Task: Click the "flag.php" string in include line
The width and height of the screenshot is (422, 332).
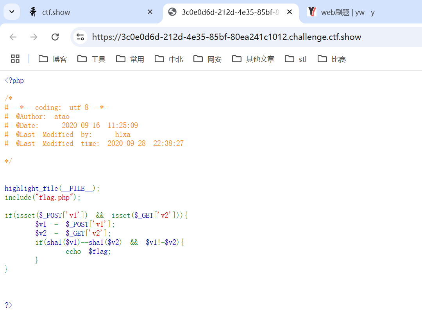Action: [54, 197]
